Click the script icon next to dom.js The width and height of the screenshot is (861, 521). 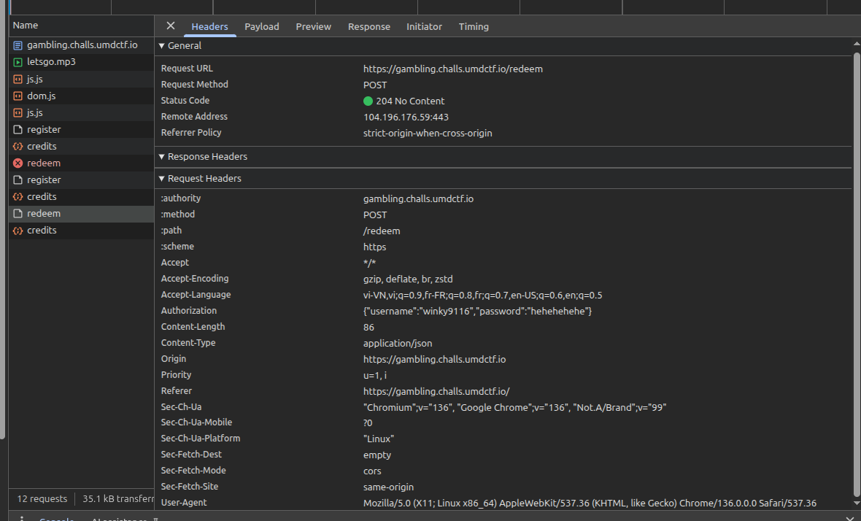[18, 96]
